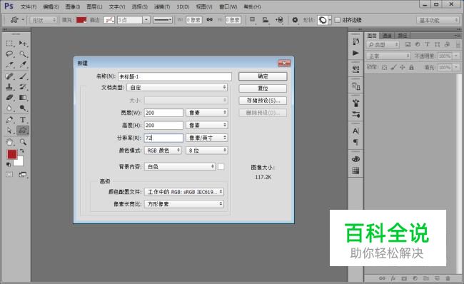Select the Rectangular Marquee tool

(x=9, y=44)
